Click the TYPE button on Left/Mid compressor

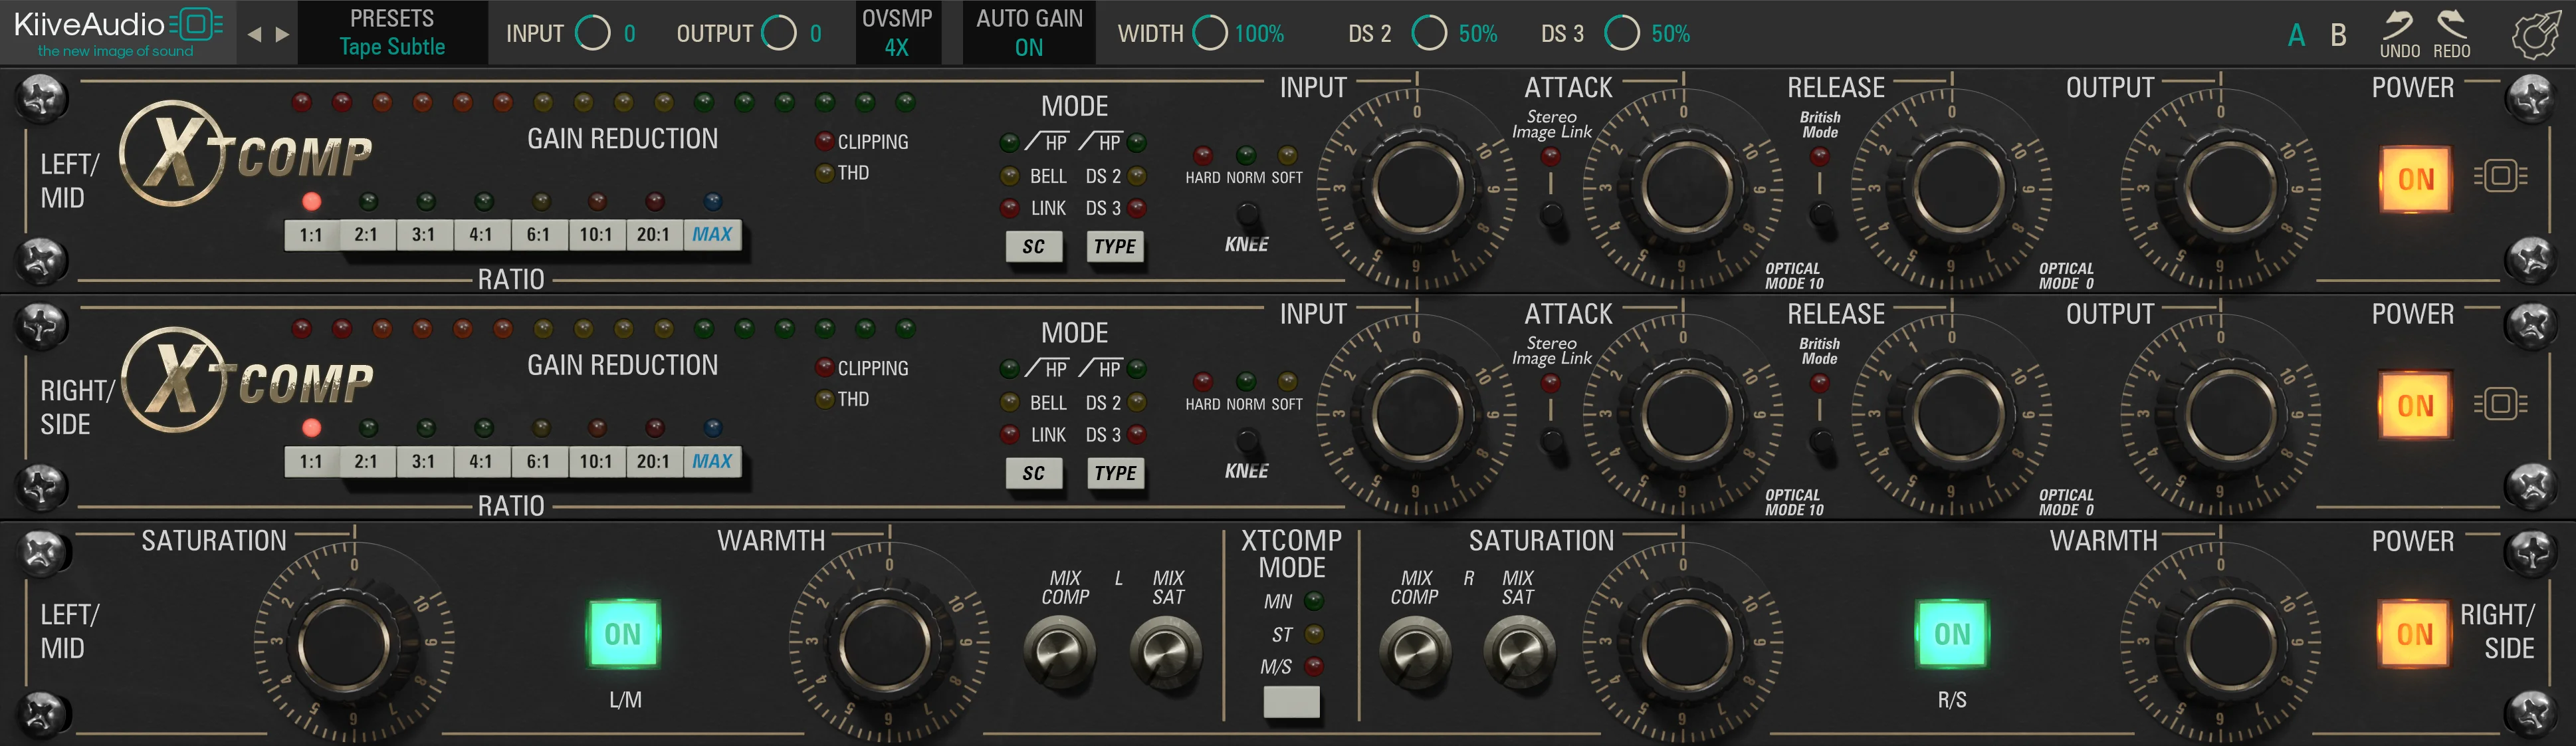pyautogui.click(x=1115, y=246)
